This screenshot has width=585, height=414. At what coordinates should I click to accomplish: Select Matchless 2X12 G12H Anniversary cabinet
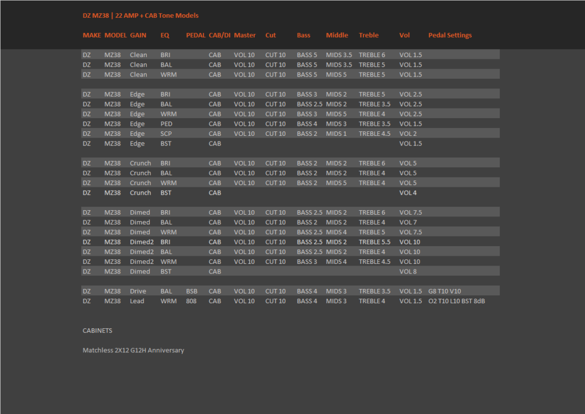133,350
